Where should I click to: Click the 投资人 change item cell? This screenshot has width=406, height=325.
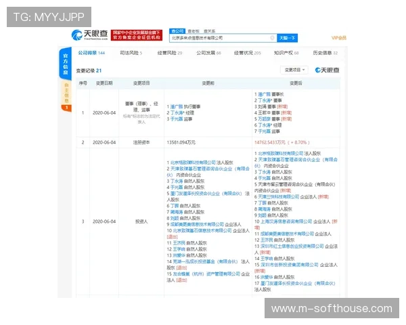tap(141, 221)
